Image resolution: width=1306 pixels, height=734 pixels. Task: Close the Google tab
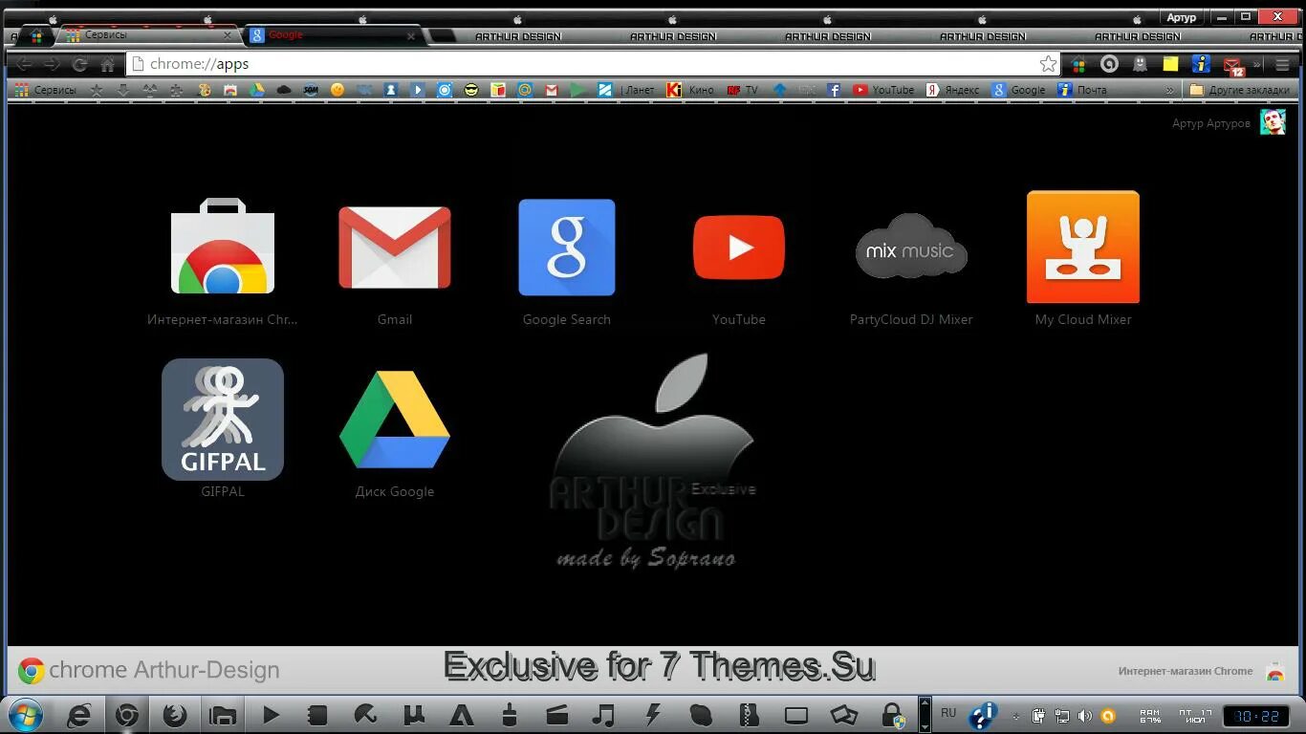[411, 35]
